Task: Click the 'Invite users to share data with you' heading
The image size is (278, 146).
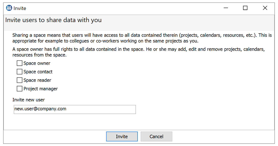Action: tap(53, 20)
